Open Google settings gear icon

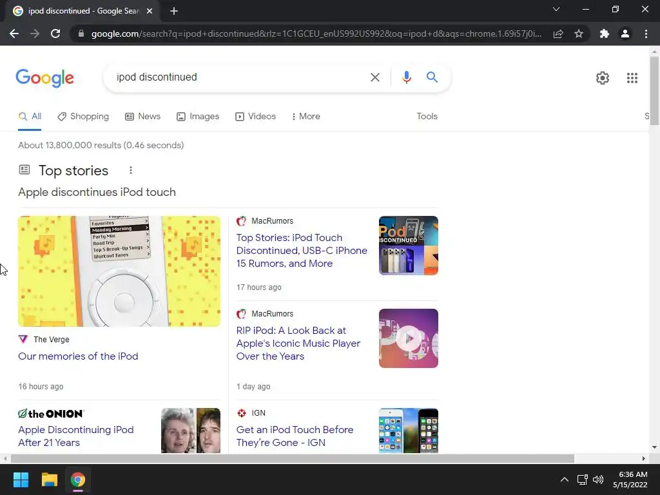click(603, 78)
